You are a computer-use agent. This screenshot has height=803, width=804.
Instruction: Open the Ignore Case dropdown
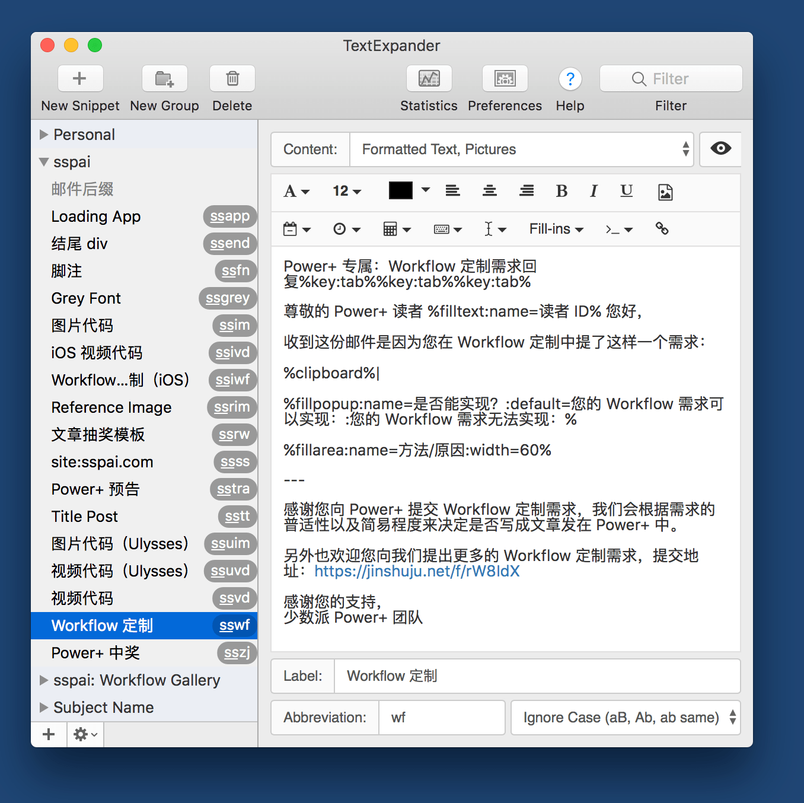[625, 718]
